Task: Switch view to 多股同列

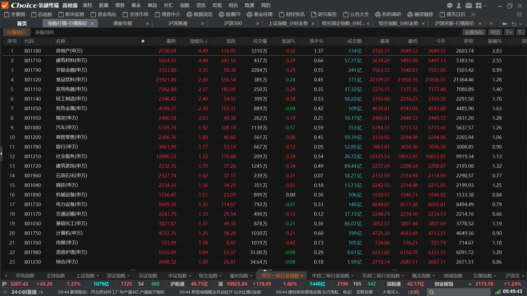Action: pyautogui.click(x=44, y=32)
